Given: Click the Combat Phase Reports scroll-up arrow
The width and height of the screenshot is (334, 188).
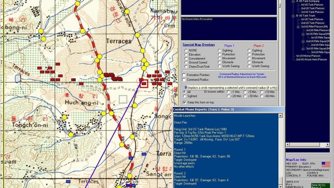Looking at the screenshot, I should pos(280,116).
